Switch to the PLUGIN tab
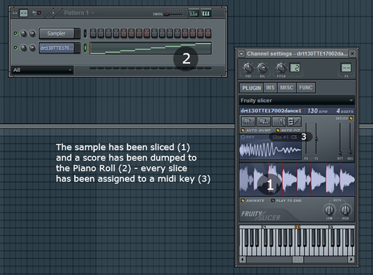Screen dimensions: 373x275 [251, 88]
